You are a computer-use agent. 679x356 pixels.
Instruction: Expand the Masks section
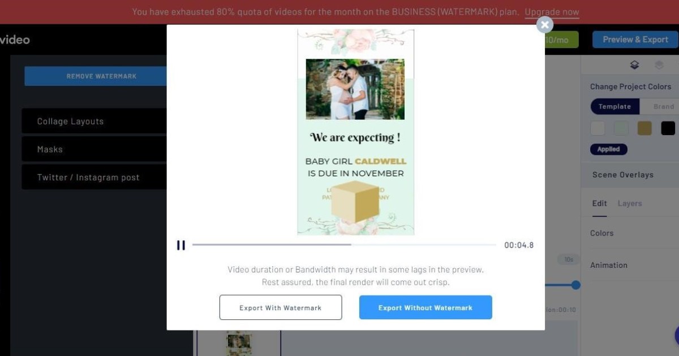point(94,149)
